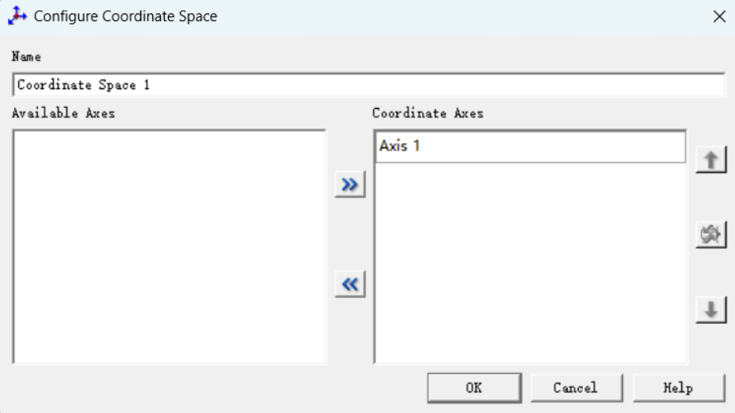The image size is (735, 413).
Task: Click the Name label
Action: pyautogui.click(x=26, y=57)
